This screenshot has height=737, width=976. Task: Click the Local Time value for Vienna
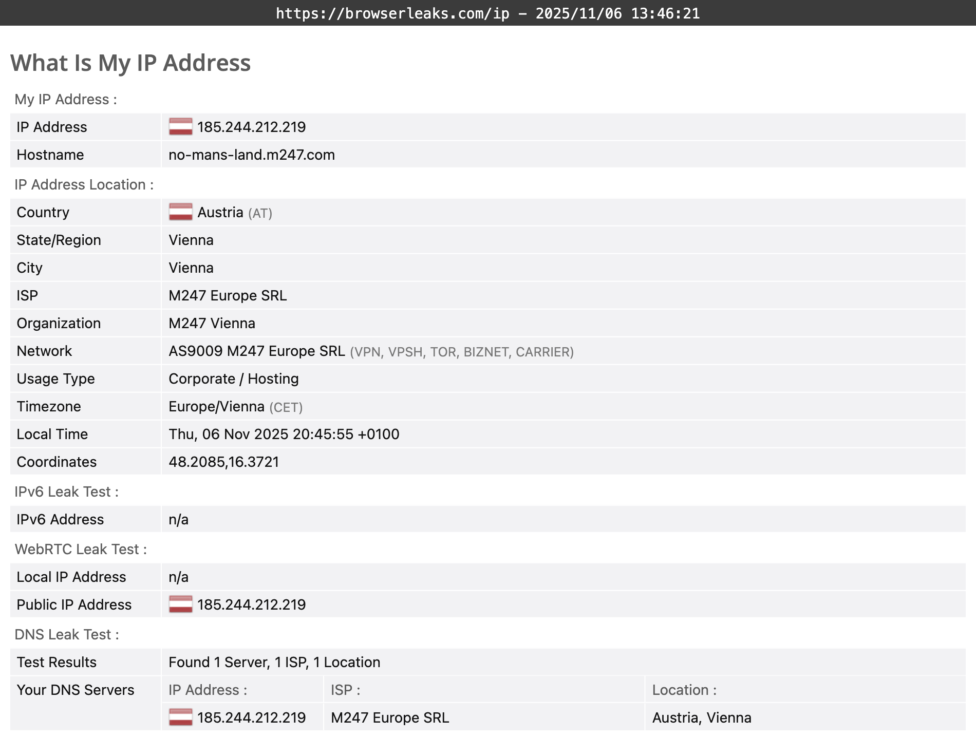coord(283,434)
